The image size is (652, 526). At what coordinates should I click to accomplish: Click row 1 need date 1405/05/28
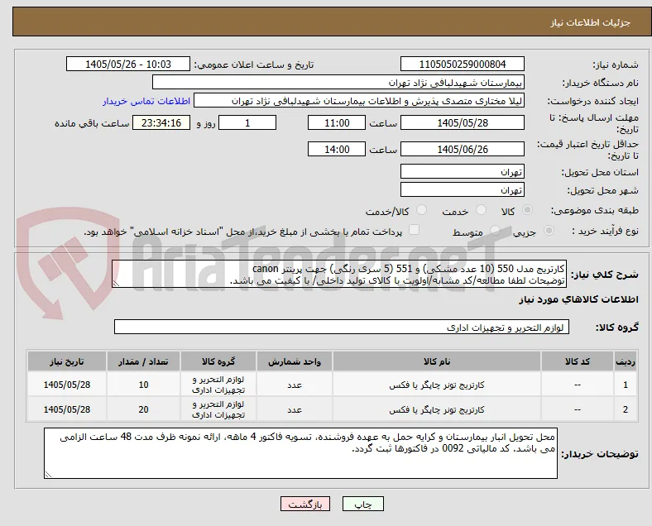pos(67,385)
